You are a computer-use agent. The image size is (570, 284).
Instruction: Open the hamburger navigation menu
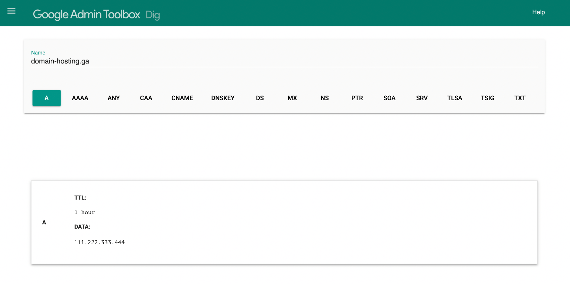11,11
